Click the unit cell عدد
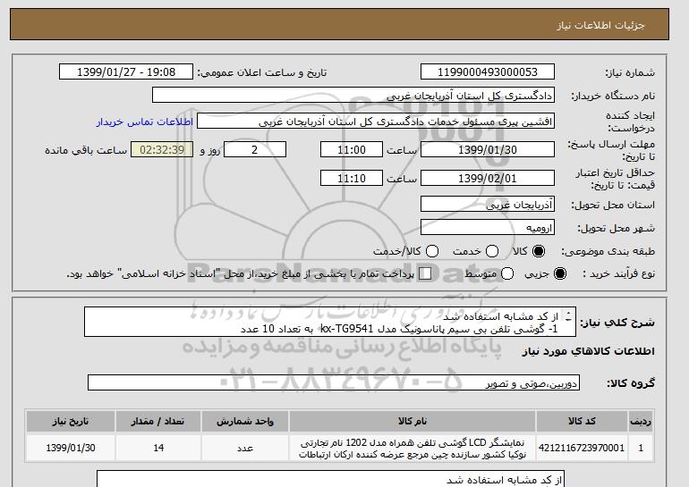 [245, 448]
